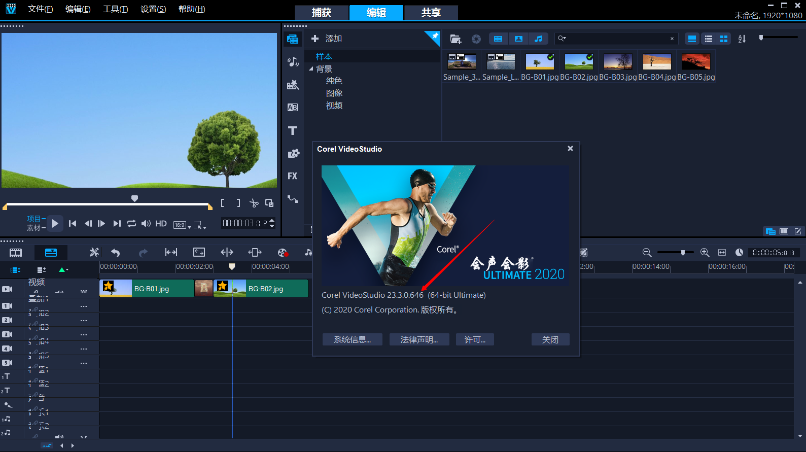Toggle repeat playback loop
This screenshot has height=452, width=806.
tap(131, 223)
